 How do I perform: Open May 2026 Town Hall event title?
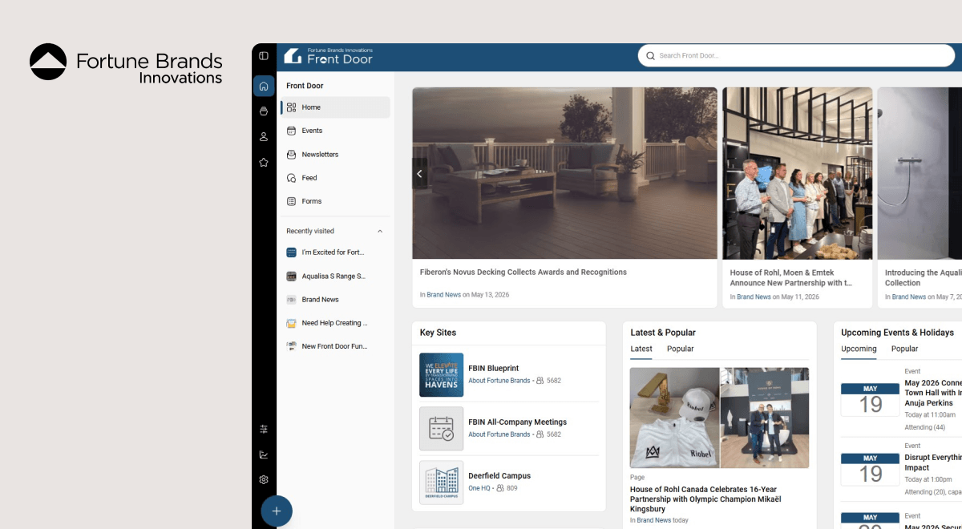933,394
